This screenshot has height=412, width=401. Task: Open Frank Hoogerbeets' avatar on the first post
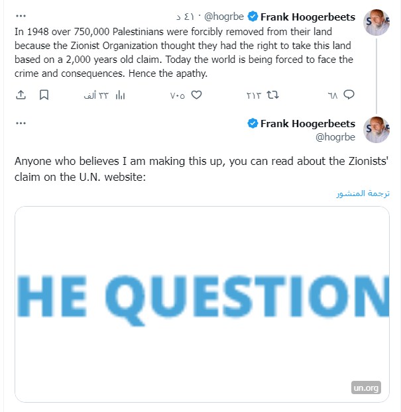(377, 23)
